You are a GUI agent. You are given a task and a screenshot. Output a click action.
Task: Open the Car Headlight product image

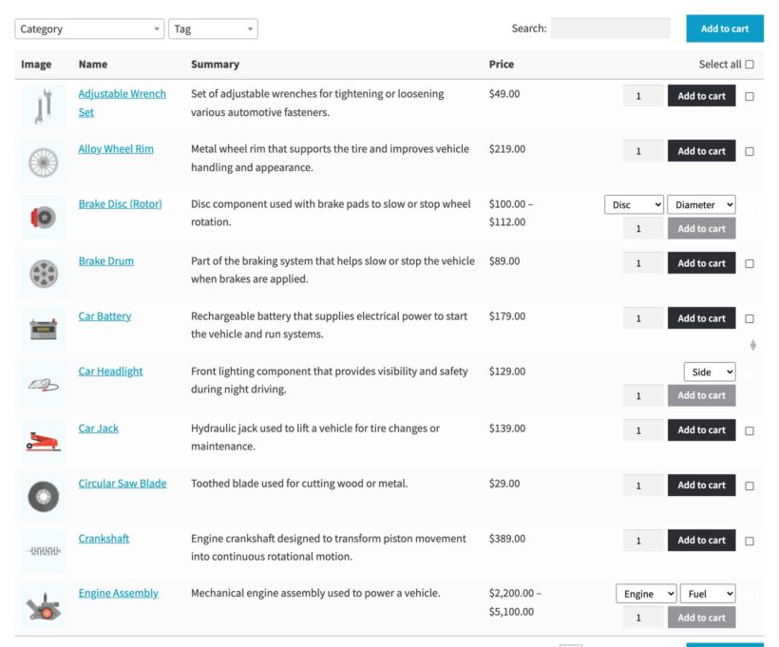click(x=43, y=384)
